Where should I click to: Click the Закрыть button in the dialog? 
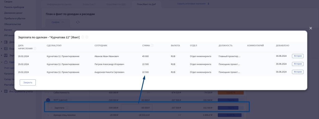pyautogui.click(x=28, y=82)
